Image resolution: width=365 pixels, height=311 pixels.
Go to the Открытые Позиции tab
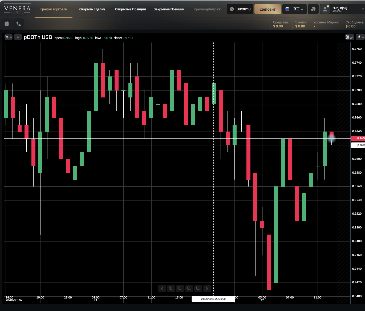pos(131,9)
